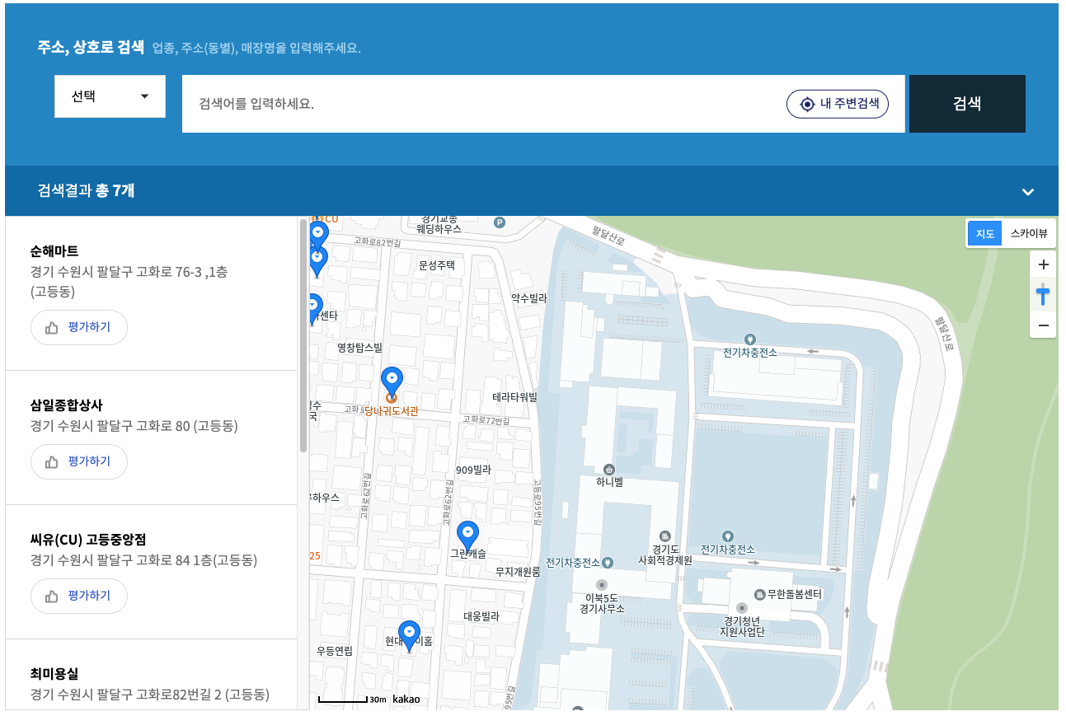The height and width of the screenshot is (716, 1066).
Task: Click address 고화로 84 1층(고등동)
Action: coord(197,560)
